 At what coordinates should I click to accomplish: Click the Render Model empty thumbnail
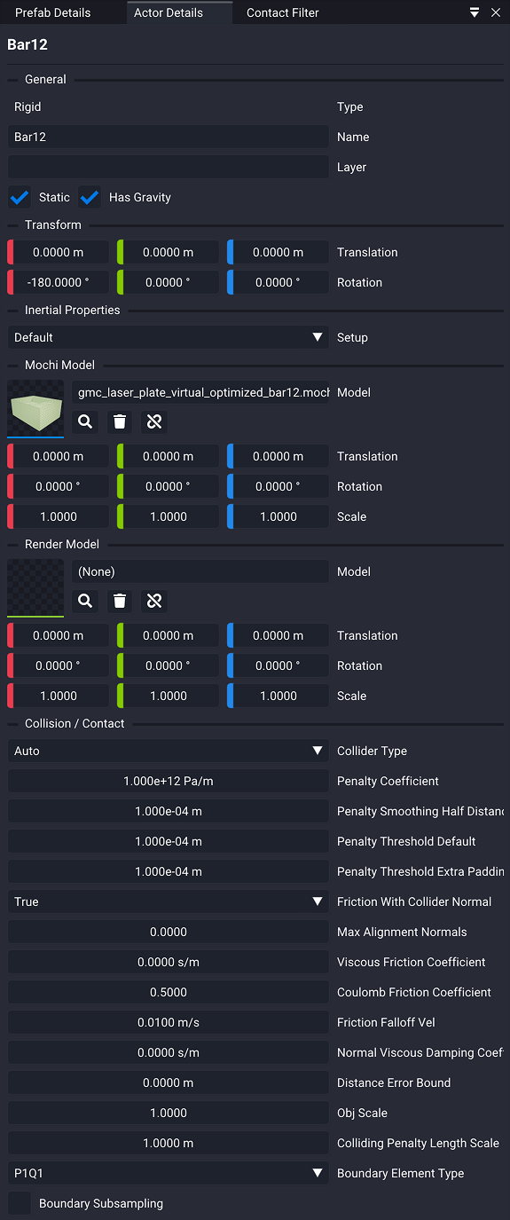coord(35,587)
